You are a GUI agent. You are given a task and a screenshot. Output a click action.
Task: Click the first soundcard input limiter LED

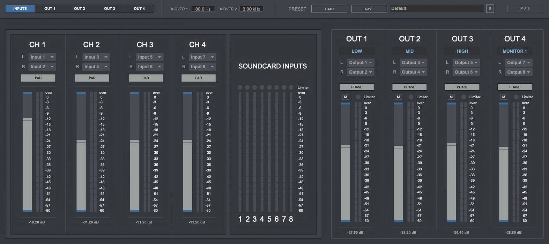point(240,87)
